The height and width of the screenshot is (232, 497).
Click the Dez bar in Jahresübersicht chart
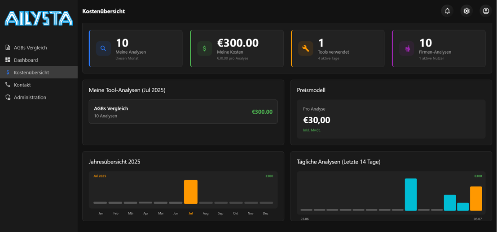[x=266, y=203]
